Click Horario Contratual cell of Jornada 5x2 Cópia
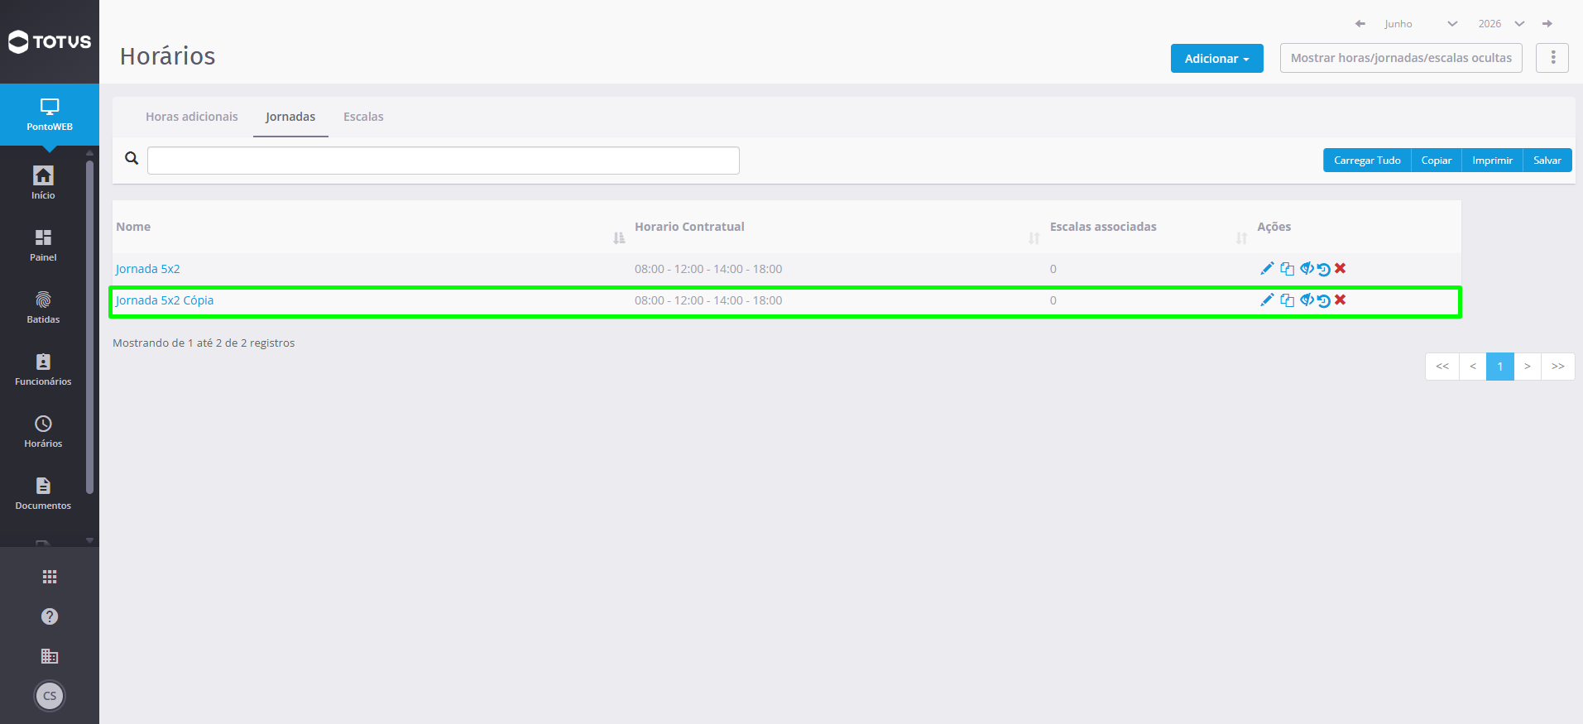 pos(708,300)
